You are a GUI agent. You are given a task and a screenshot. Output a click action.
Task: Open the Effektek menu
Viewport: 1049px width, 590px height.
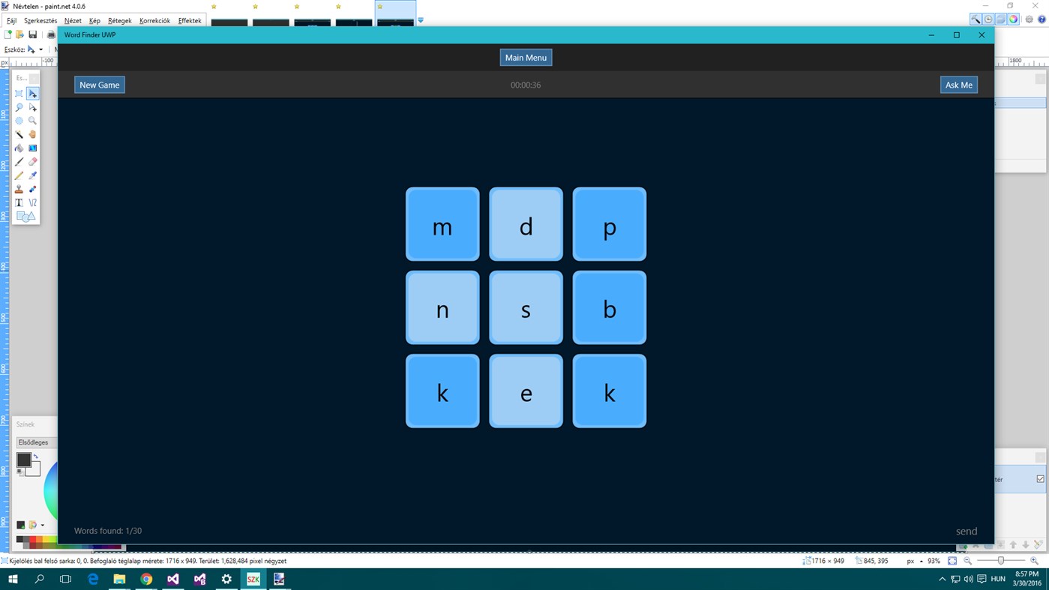pyautogui.click(x=189, y=20)
